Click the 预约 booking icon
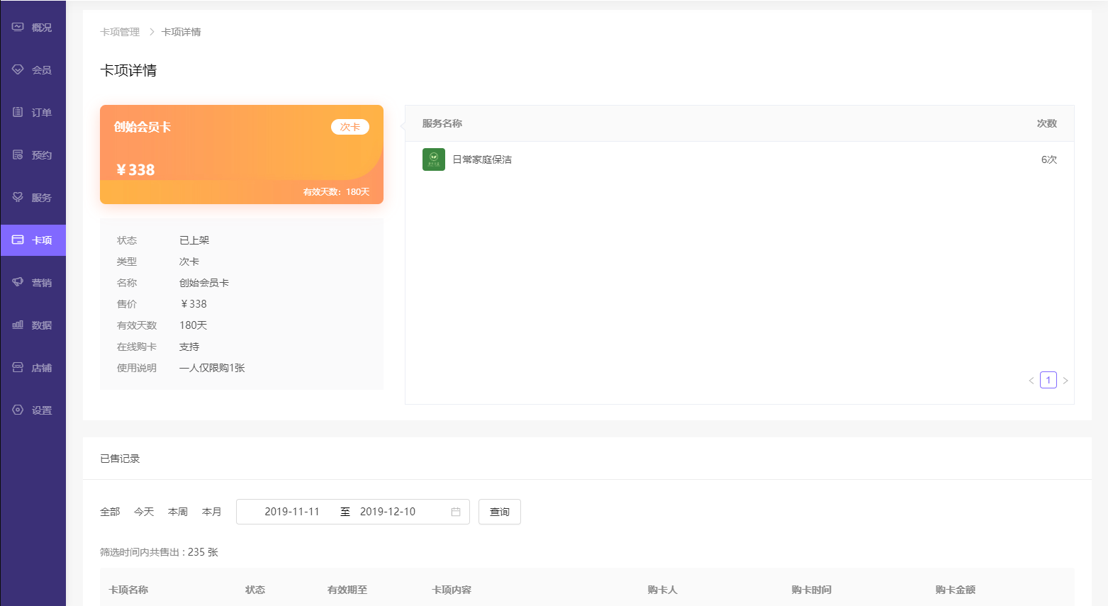 point(18,155)
